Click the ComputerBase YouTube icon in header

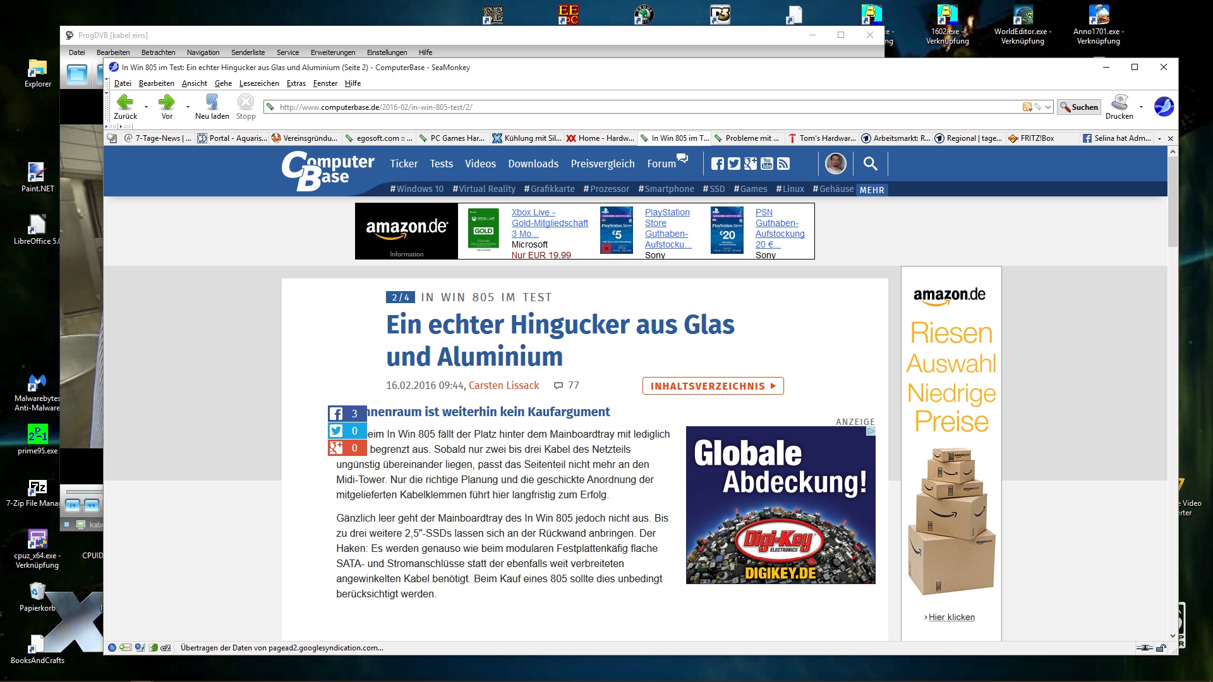pyautogui.click(x=766, y=164)
